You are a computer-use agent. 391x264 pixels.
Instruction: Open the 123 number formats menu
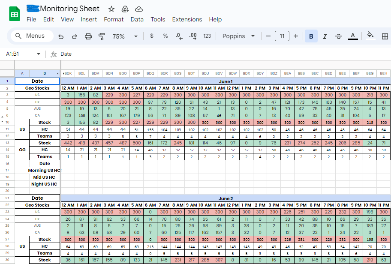pyautogui.click(x=207, y=36)
